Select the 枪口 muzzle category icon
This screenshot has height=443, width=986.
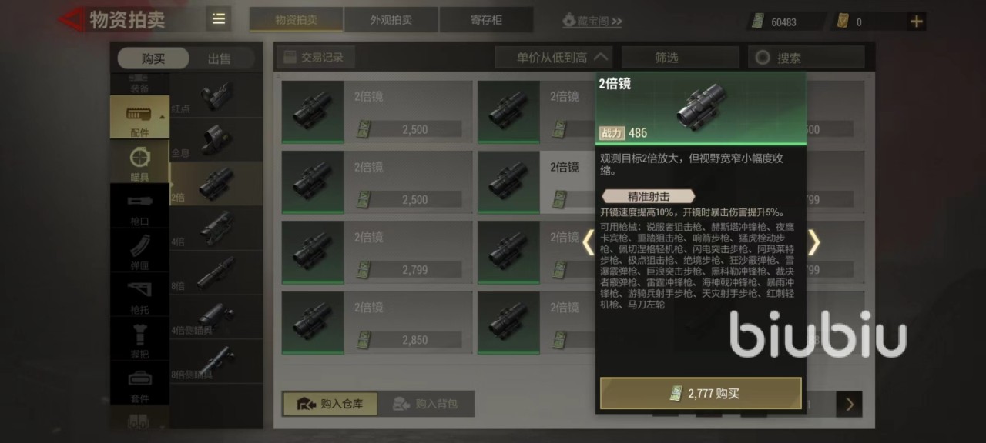tap(139, 206)
